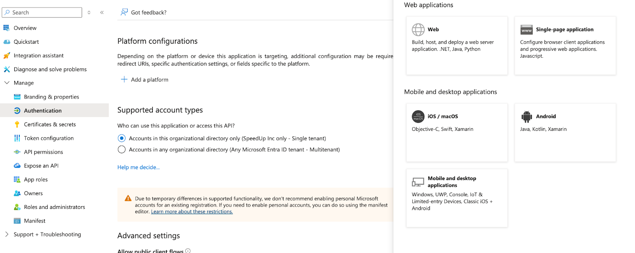
Task: Collapse the sidebar with double-chevron button
Action: coord(102,12)
